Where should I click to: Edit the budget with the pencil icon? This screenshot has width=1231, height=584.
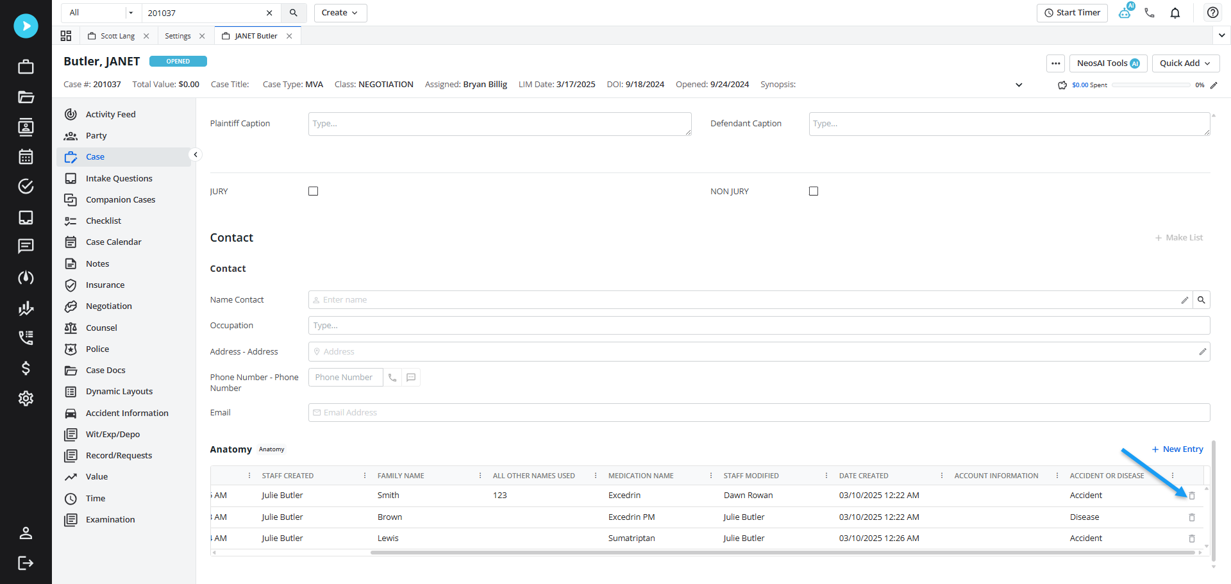pyautogui.click(x=1214, y=85)
